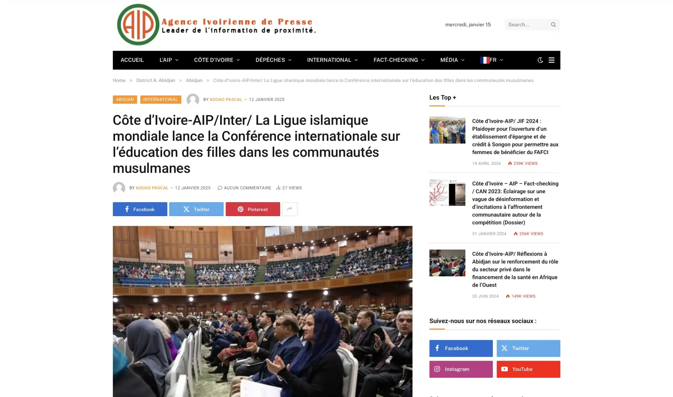Screen dimensions: 673x397
Task: Click Kouao Pascal author link below headline
Action: (152, 188)
